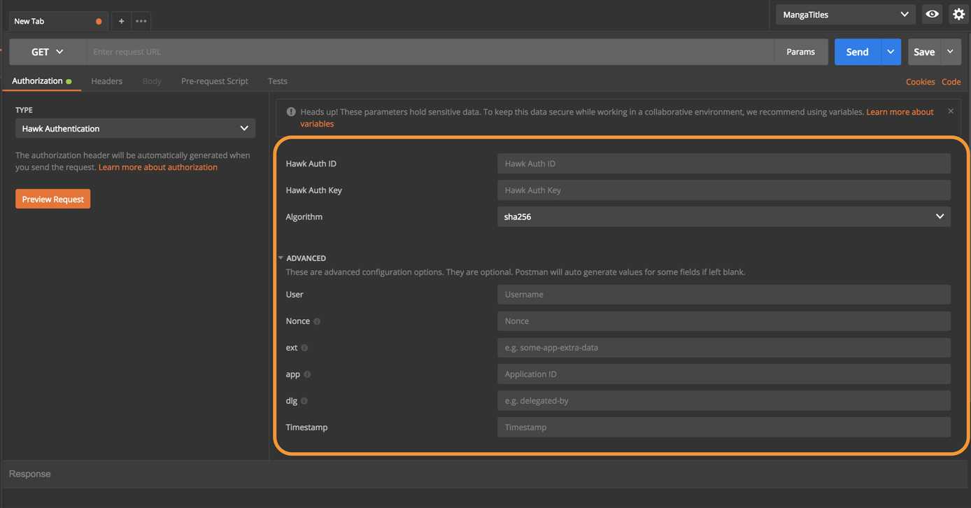
Task: Open Learn more about authorization link
Action: coord(158,167)
